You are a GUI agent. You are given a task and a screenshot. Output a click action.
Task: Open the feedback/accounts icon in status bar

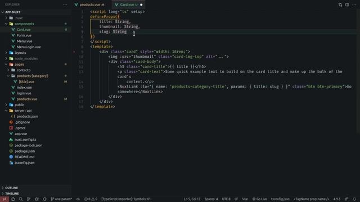[x=346, y=199]
